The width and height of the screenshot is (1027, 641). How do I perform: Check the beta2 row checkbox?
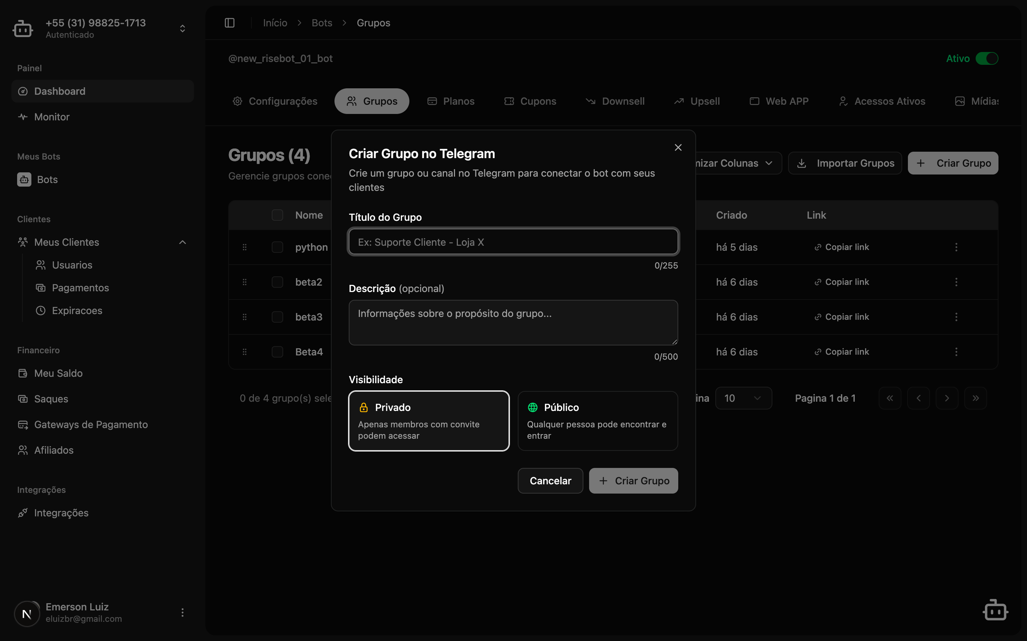pyautogui.click(x=277, y=282)
